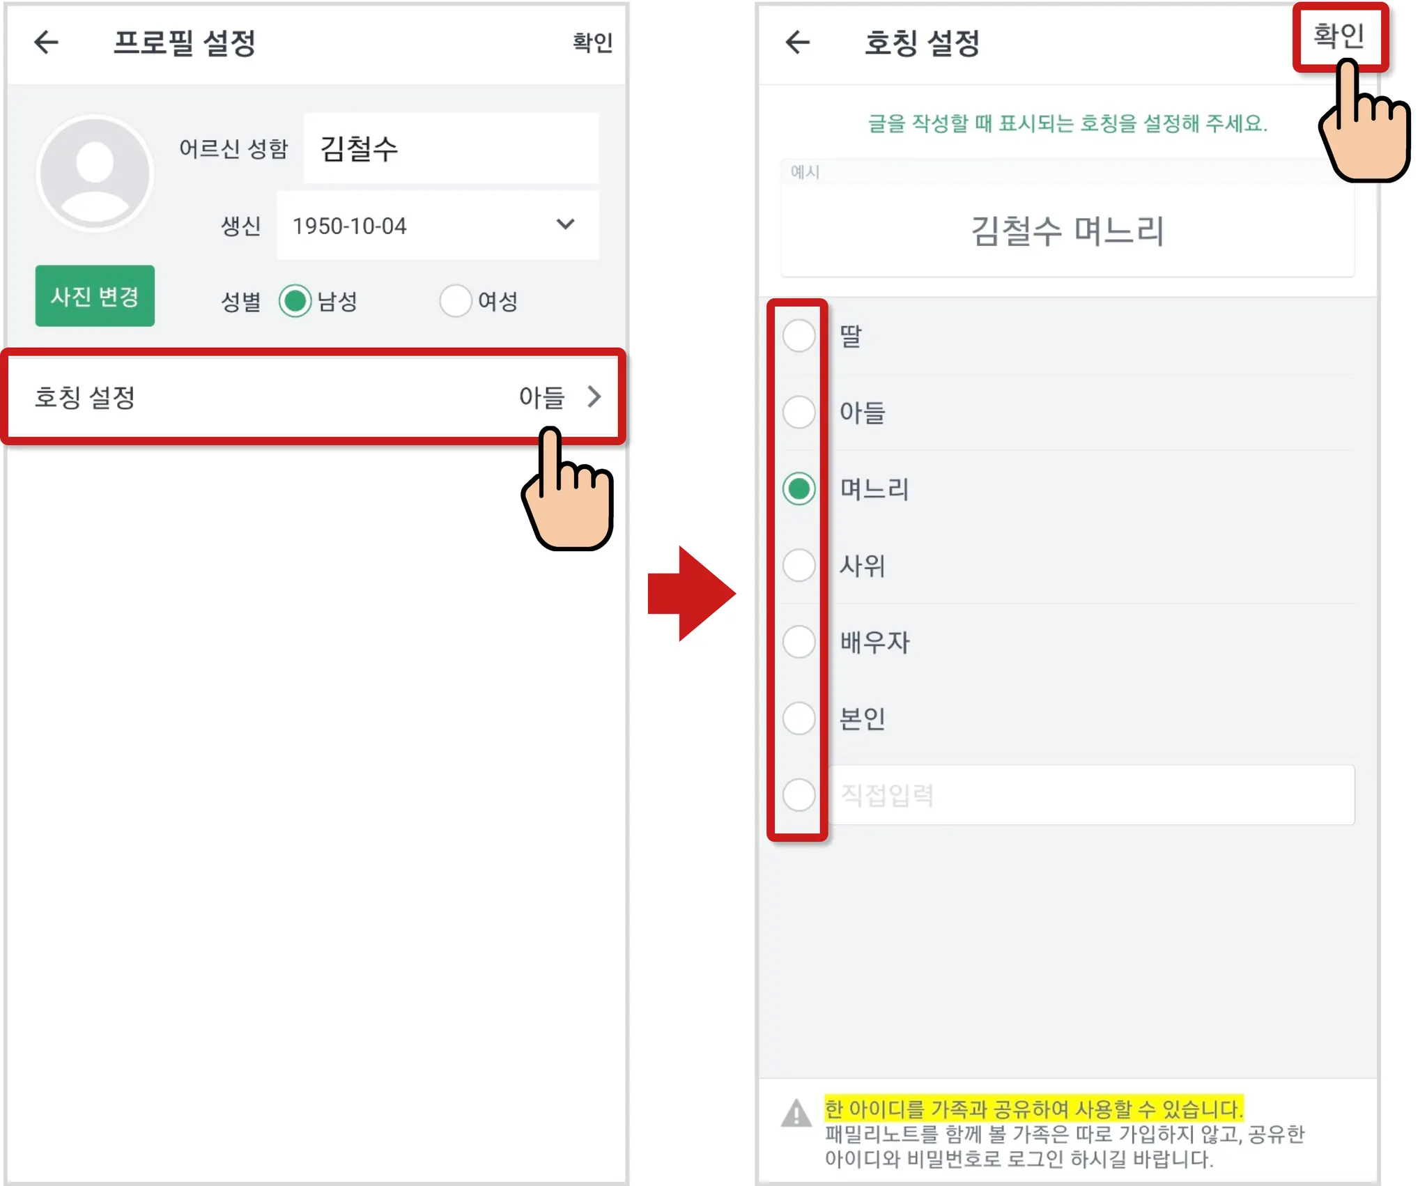Tap 확인 on the 호칭 설정 screen

1339,36
